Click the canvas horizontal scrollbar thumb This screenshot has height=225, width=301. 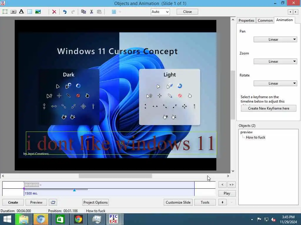(x=115, y=176)
